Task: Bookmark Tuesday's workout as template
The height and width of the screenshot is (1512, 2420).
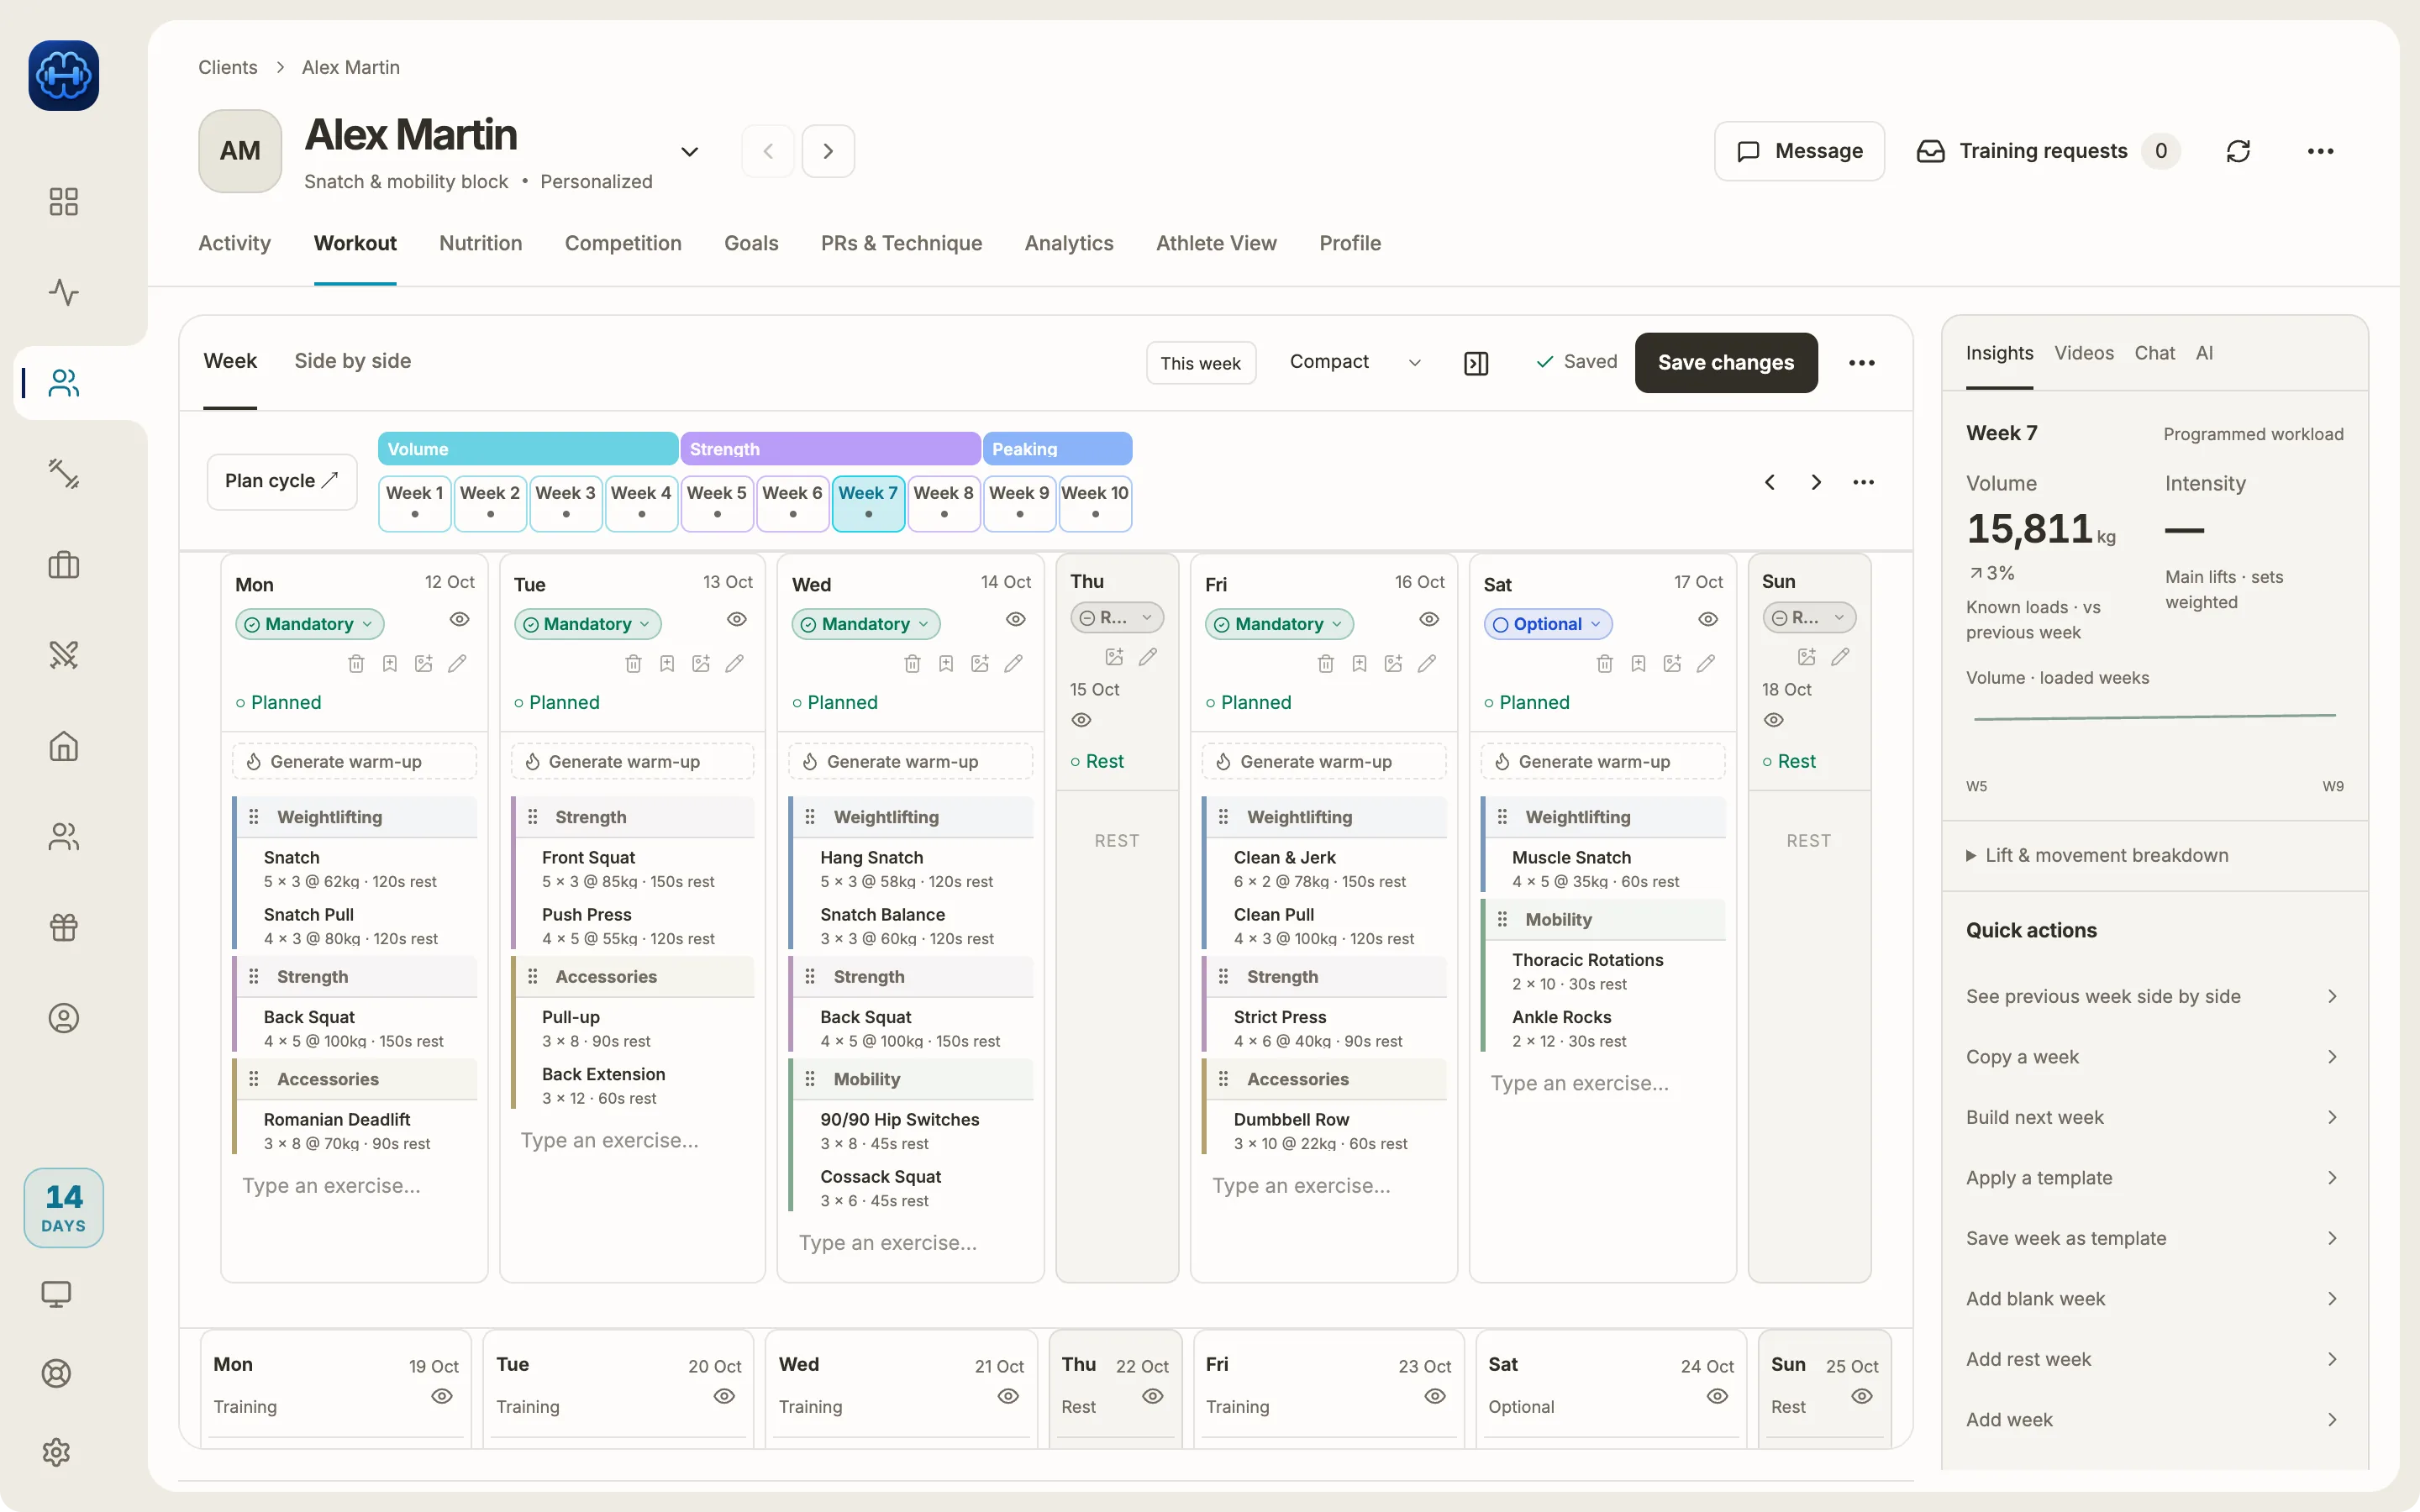Action: [667, 663]
